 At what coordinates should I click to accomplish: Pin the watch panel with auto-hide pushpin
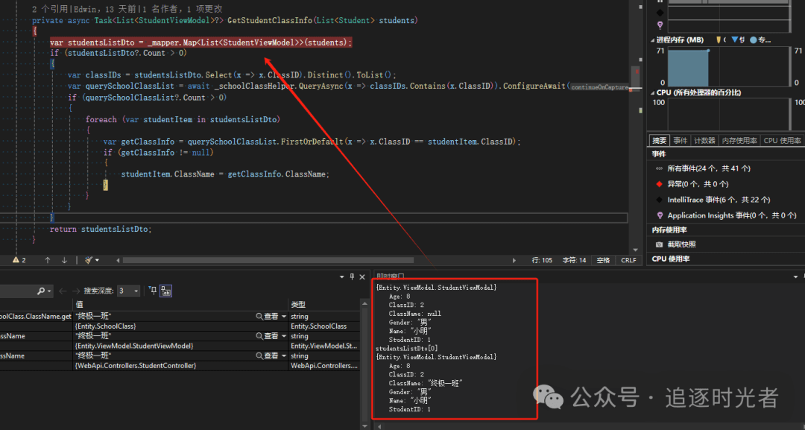353,276
